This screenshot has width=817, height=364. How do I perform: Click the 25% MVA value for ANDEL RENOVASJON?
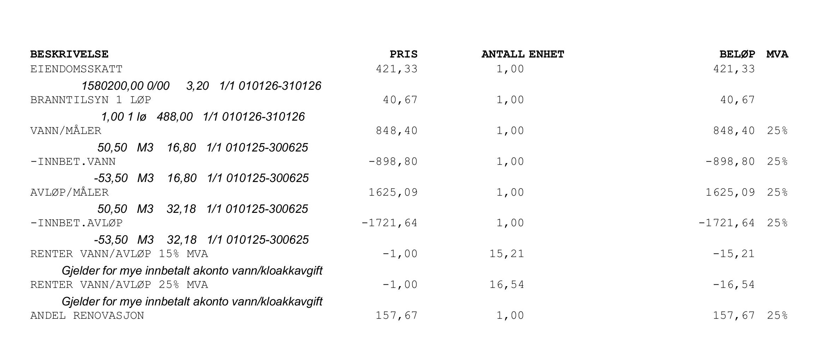(x=777, y=316)
